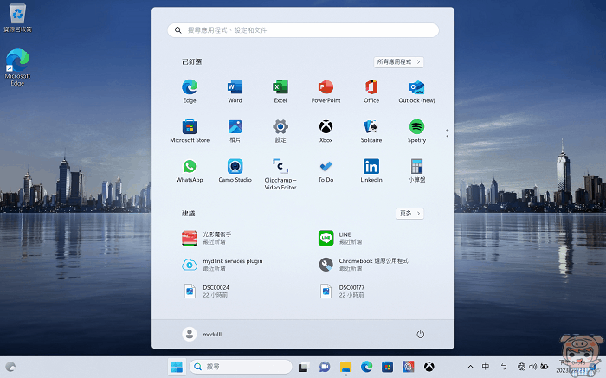Open mcdulll user account menu

(202, 334)
